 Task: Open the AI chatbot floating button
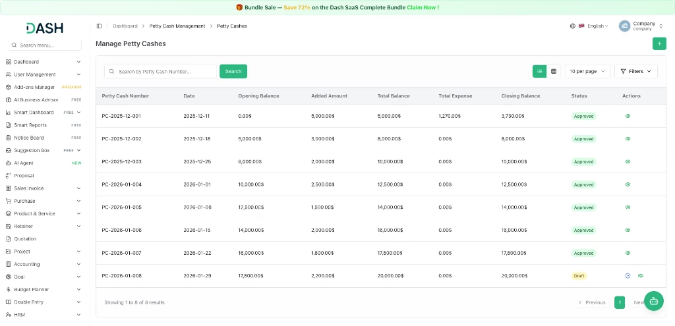coord(654,301)
